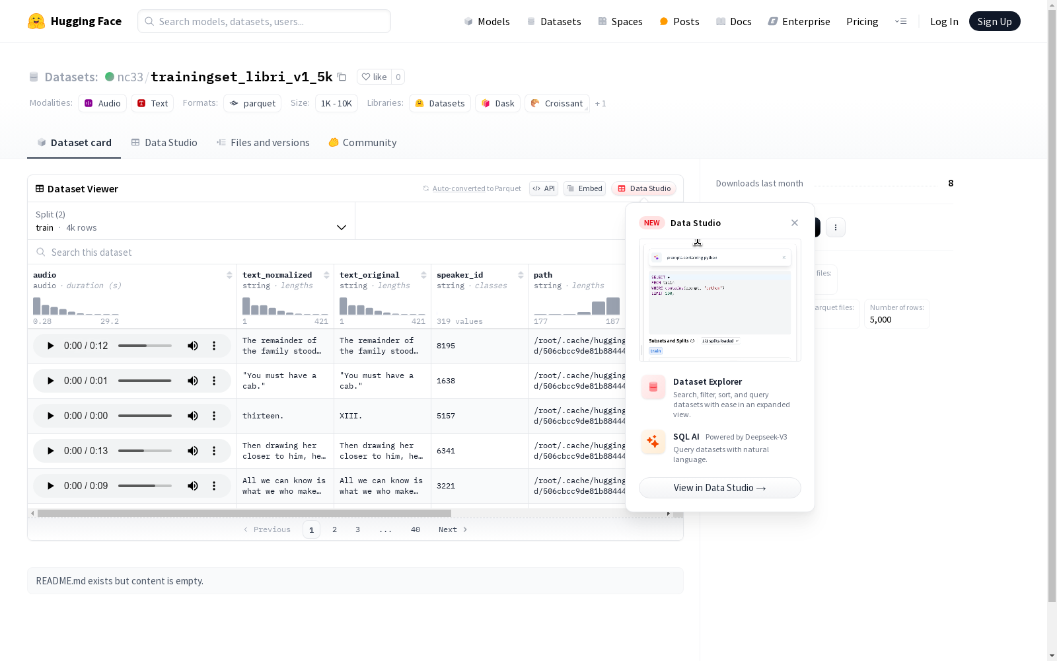This screenshot has height=661, width=1057.
Task: Mute the audio in the 0:13 row
Action: (x=193, y=451)
